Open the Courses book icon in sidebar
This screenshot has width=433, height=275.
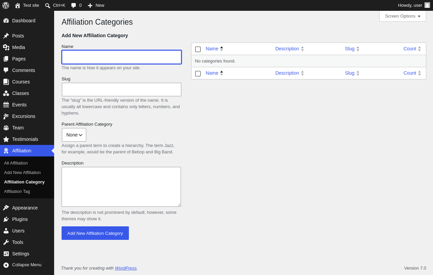[6, 82]
